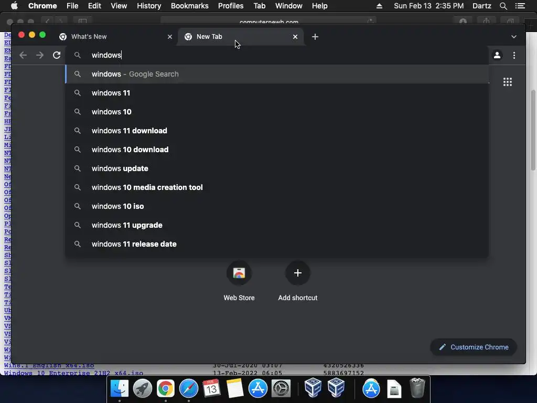537x403 pixels.
Task: Open the Window menu
Action: 289,6
